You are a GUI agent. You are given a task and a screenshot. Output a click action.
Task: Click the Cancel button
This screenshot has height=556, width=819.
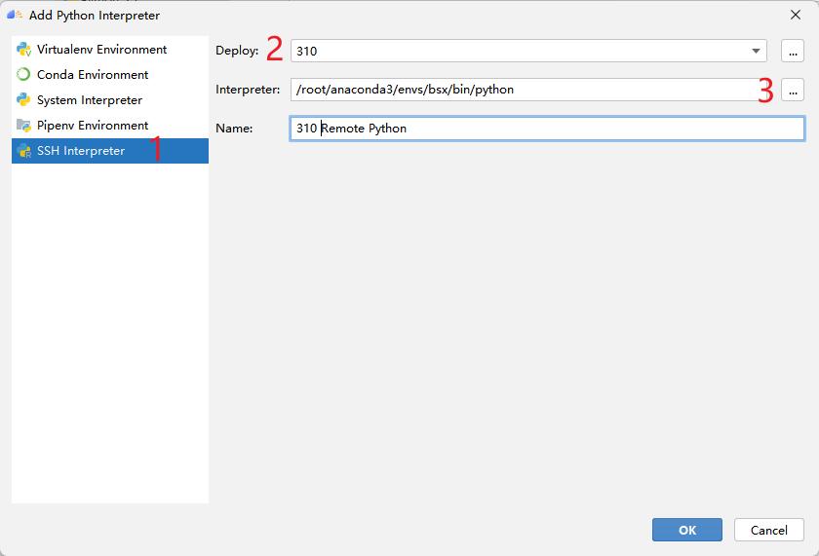coord(769,530)
